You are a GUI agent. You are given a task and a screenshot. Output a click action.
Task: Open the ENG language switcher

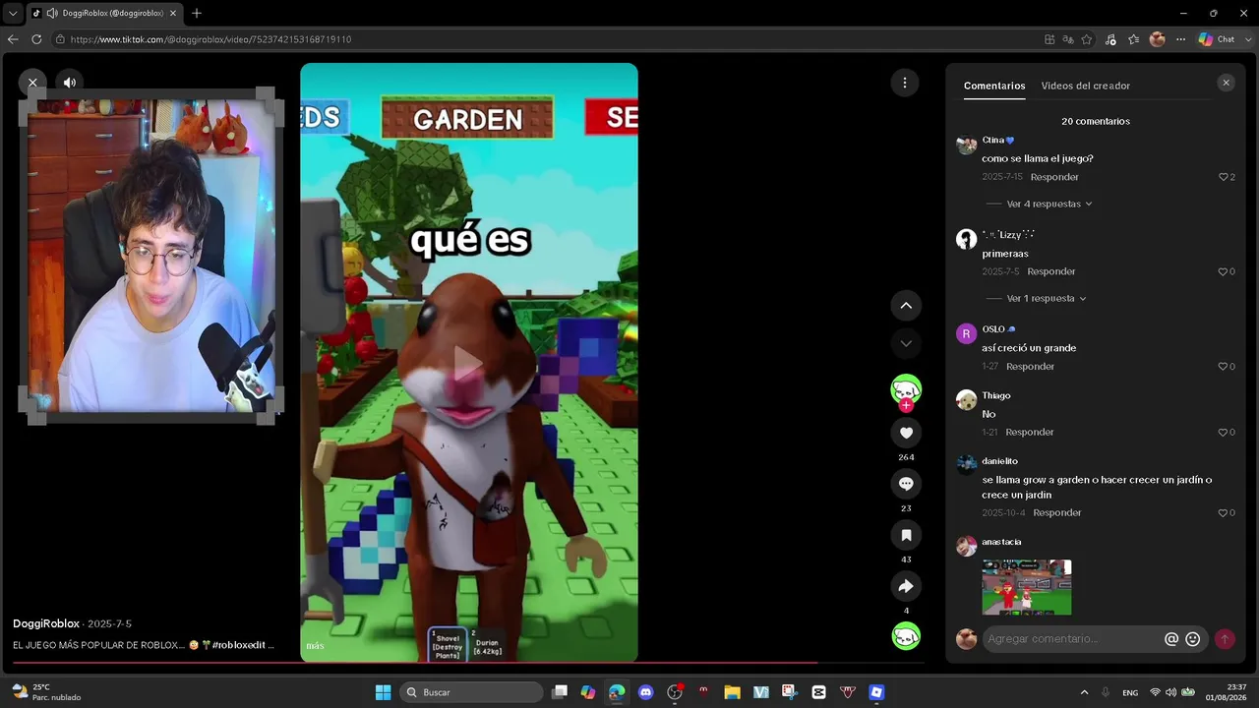[1130, 692]
